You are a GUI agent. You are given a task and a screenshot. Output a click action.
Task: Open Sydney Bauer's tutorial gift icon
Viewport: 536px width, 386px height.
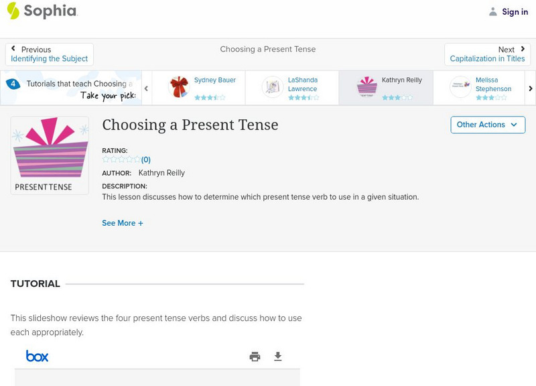click(178, 87)
